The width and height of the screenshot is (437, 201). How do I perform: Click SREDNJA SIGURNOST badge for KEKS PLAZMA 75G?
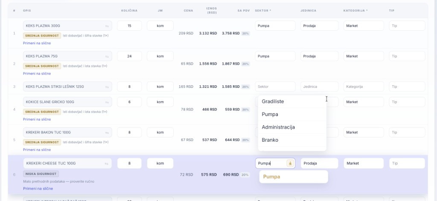point(42,66)
